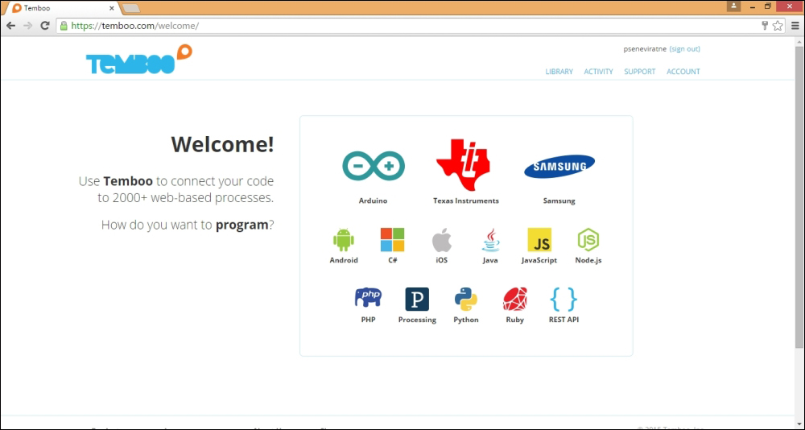This screenshot has height=430, width=805.
Task: Click the bold word program
Action: [242, 225]
